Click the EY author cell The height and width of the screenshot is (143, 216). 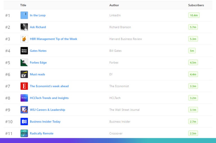click(x=111, y=74)
